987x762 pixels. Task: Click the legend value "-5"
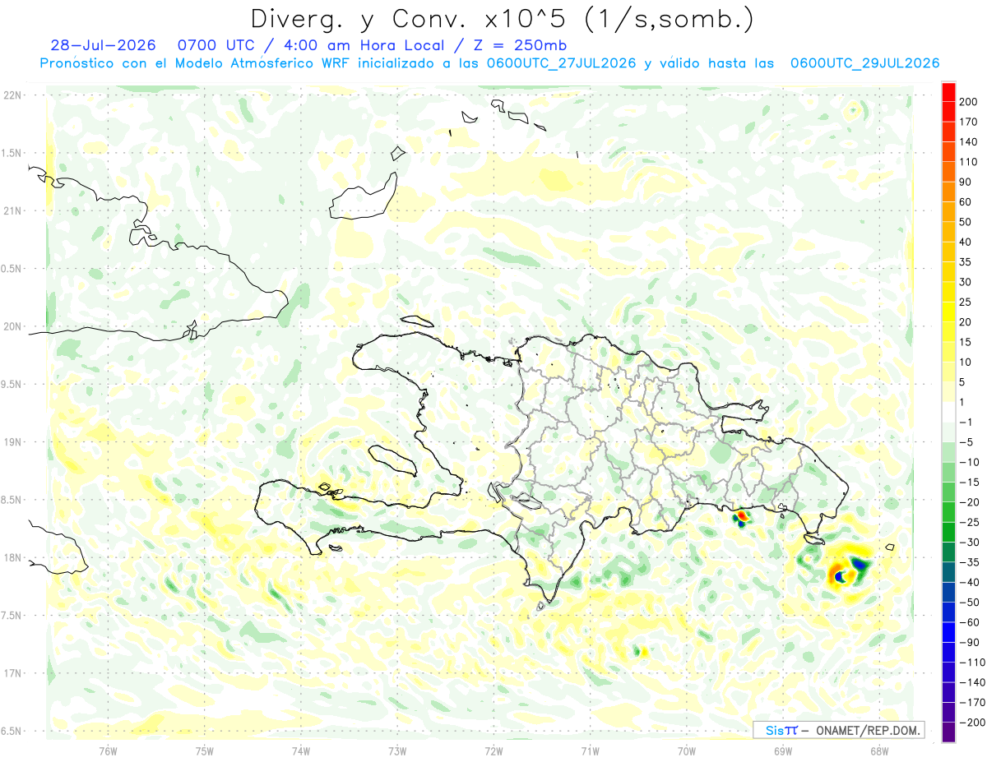coord(966,442)
